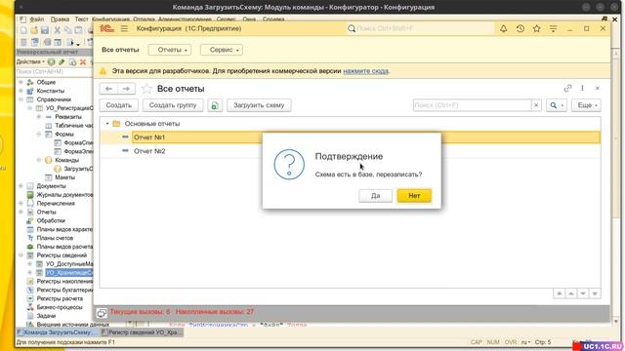Expand the Общие tree node

[x=21, y=82]
